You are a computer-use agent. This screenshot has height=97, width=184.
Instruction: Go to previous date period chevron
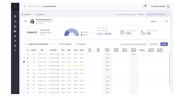pos(25,44)
